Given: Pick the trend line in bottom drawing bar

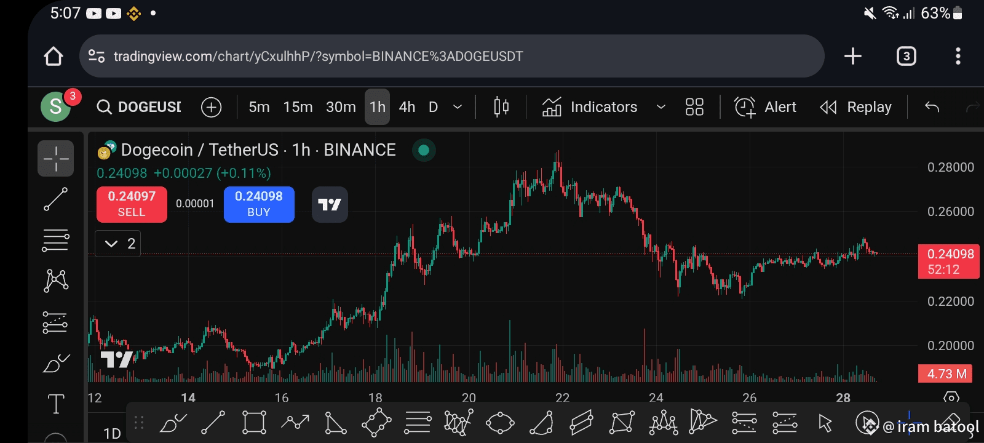Looking at the screenshot, I should pos(213,423).
